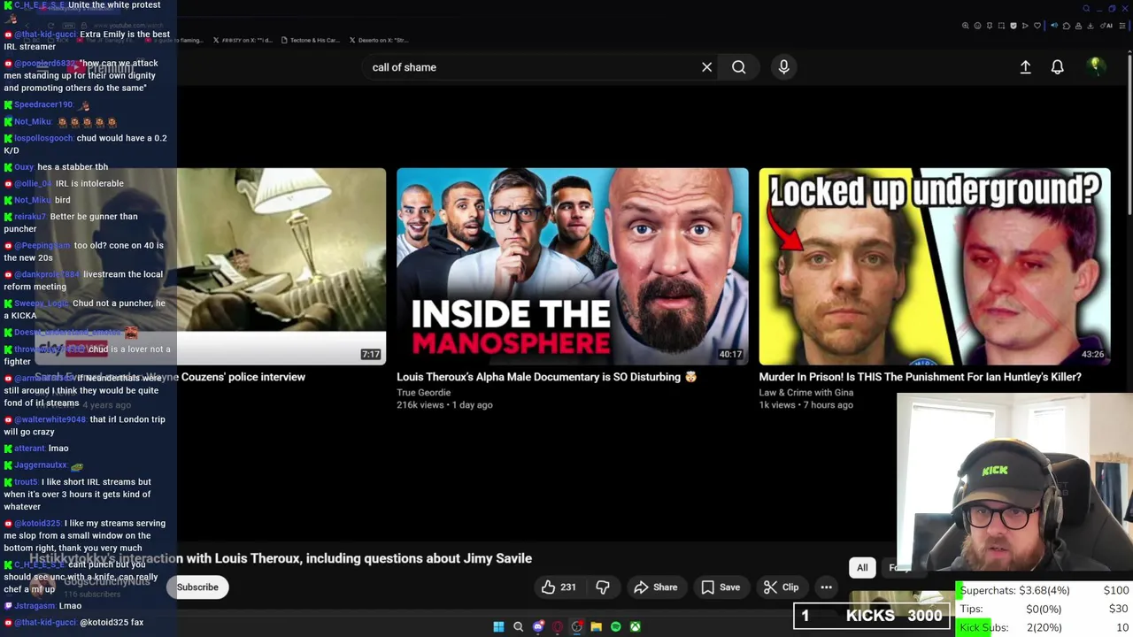Save the video to a playlist
Viewport: 1133px width, 637px height.
tap(721, 587)
